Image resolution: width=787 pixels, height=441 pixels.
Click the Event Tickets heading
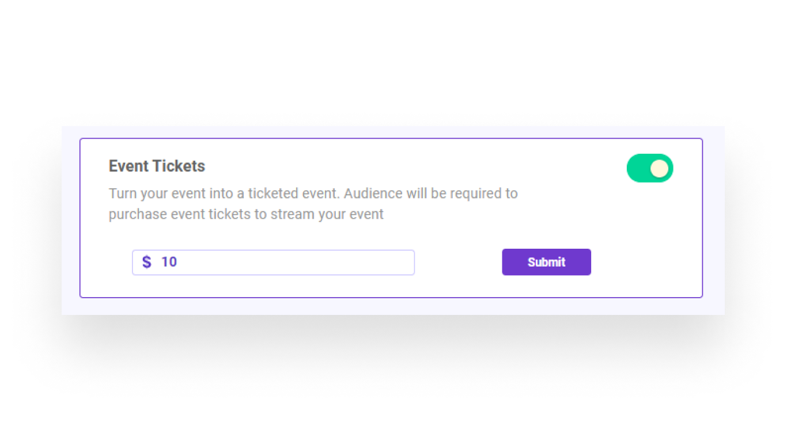157,166
